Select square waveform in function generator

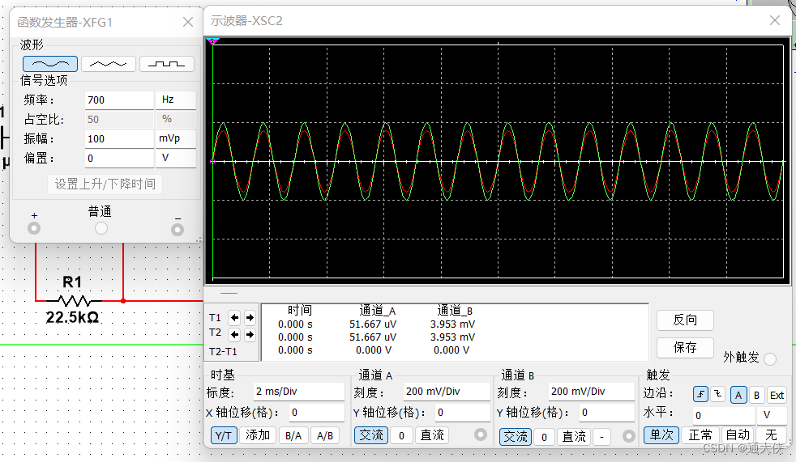point(166,64)
